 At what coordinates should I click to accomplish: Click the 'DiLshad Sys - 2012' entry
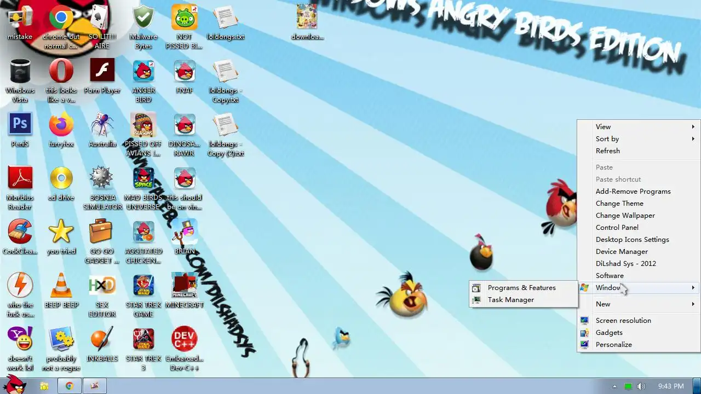[x=639, y=263]
